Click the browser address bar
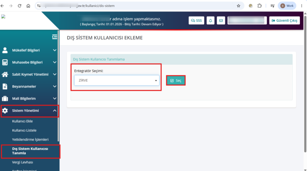 click(x=137, y=6)
